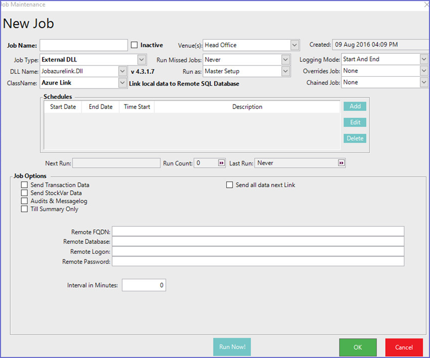Click 'Link local data to Remote SQL Database' text
430x358 pixels.
click(x=184, y=84)
